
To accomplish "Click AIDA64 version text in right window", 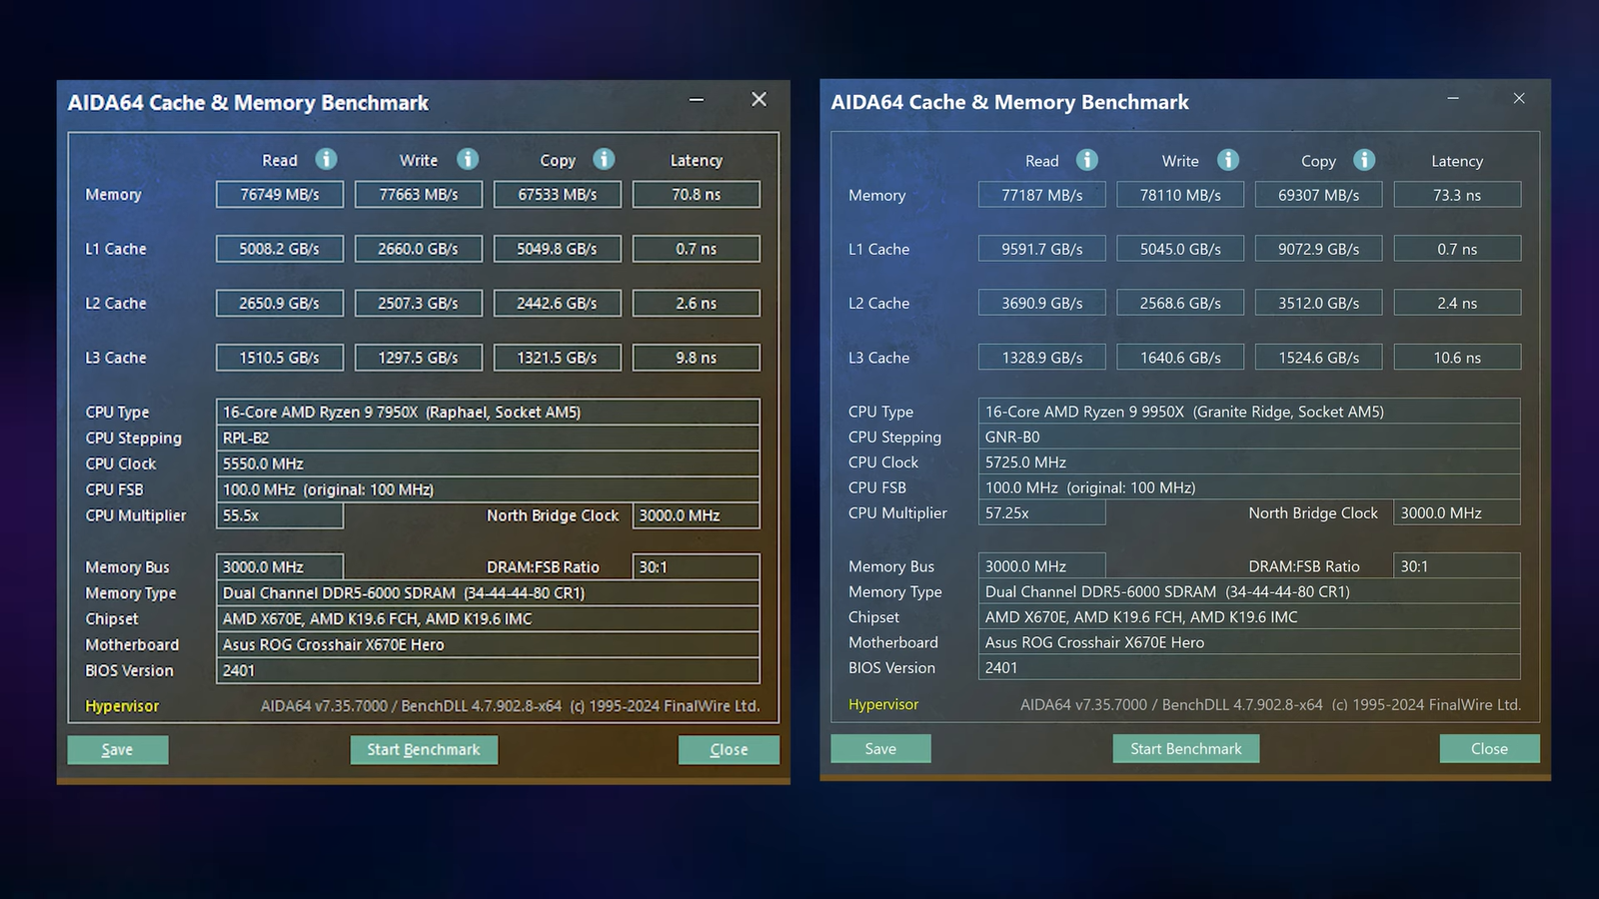I will coord(1271,704).
